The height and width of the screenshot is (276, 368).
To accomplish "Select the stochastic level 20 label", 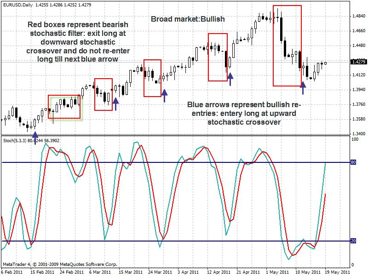I will point(354,241).
